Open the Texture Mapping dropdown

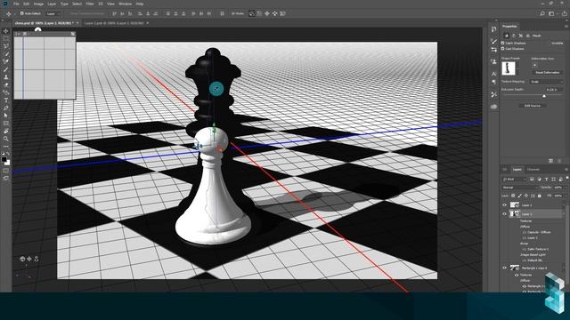pyautogui.click(x=546, y=82)
